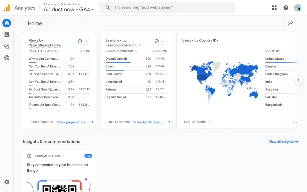The height and width of the screenshot is (192, 307).
Task: Click the Help question mark icon
Action: 286,8
